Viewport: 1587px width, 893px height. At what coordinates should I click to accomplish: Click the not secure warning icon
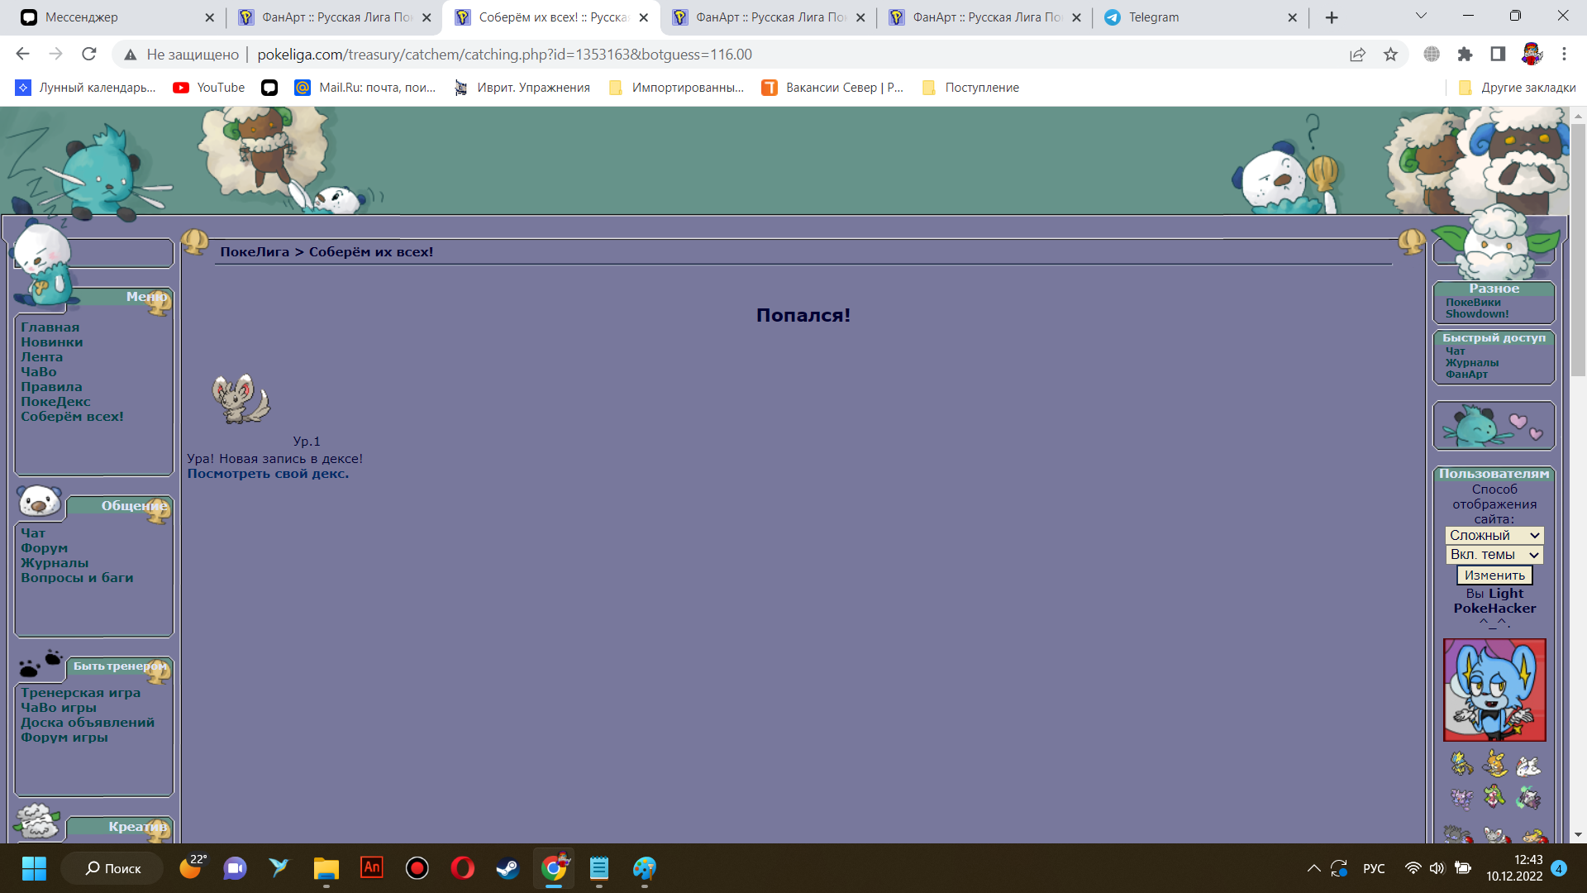[x=130, y=55]
